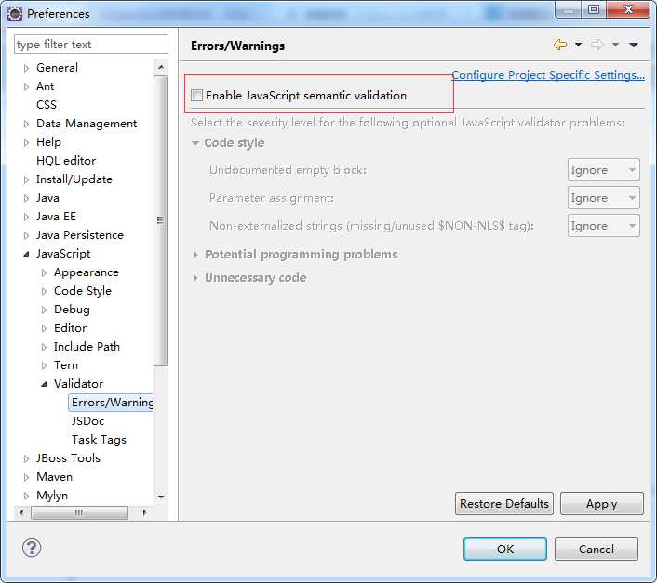Viewport: 657px width, 583px height.
Task: Select JSDoc under Validator
Action: pos(87,420)
